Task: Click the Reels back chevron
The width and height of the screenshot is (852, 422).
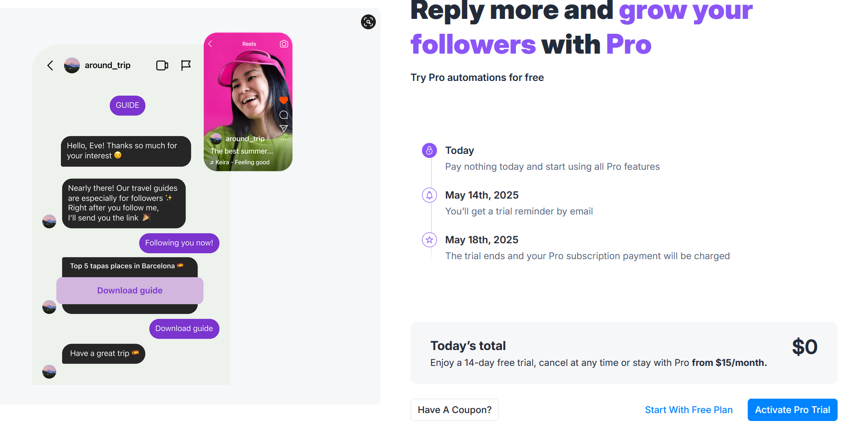Action: [x=211, y=44]
